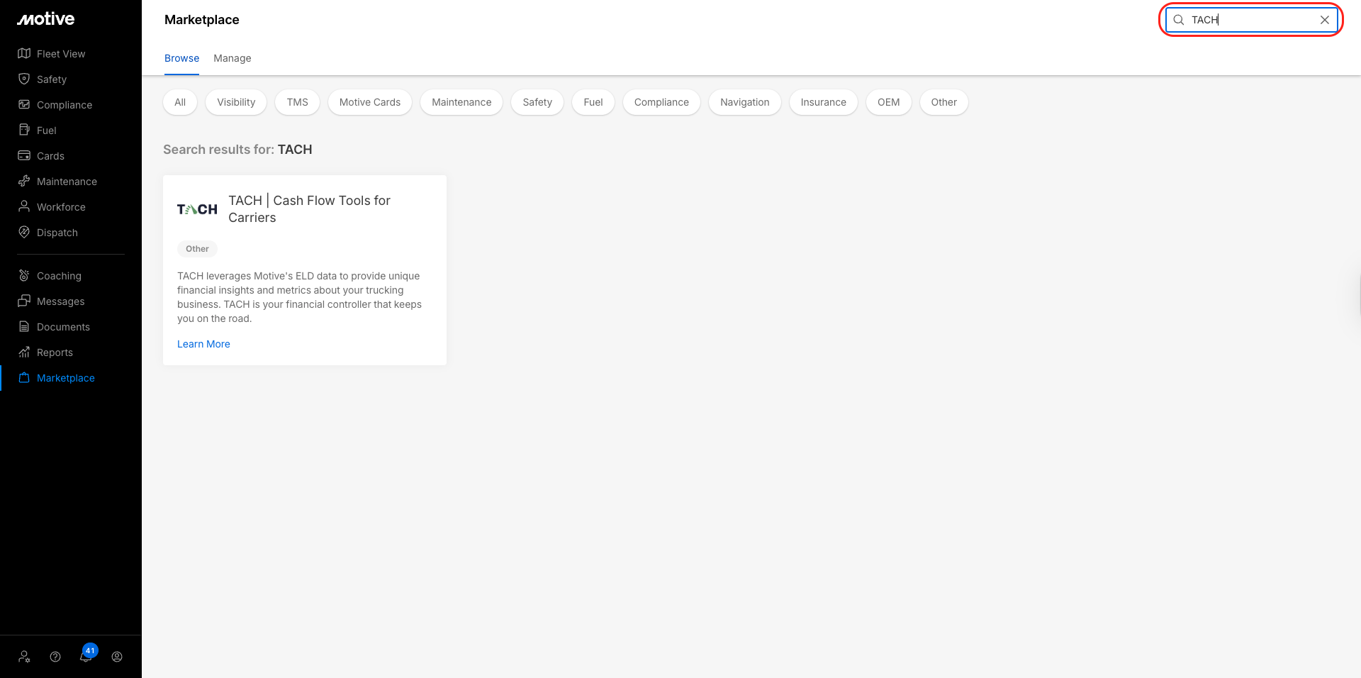Open Learn More link for TACH
Image resolution: width=1361 pixels, height=678 pixels.
[203, 344]
